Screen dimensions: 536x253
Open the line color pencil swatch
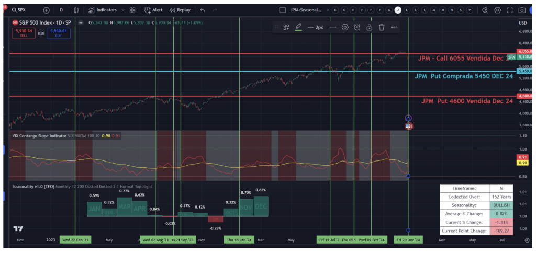298,27
